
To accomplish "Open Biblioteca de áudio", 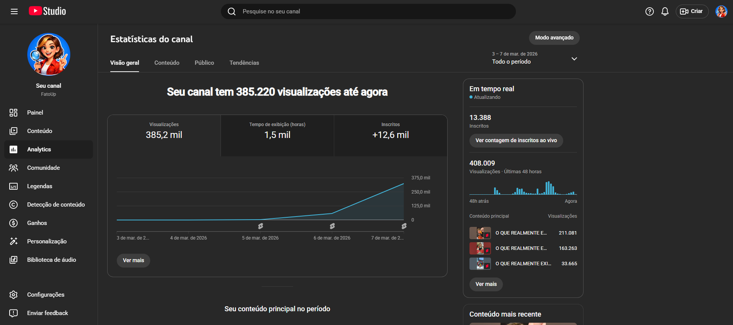I will (x=51, y=260).
